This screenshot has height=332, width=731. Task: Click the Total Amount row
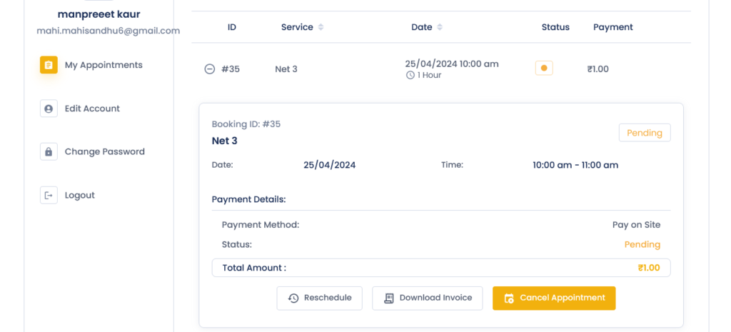440,268
